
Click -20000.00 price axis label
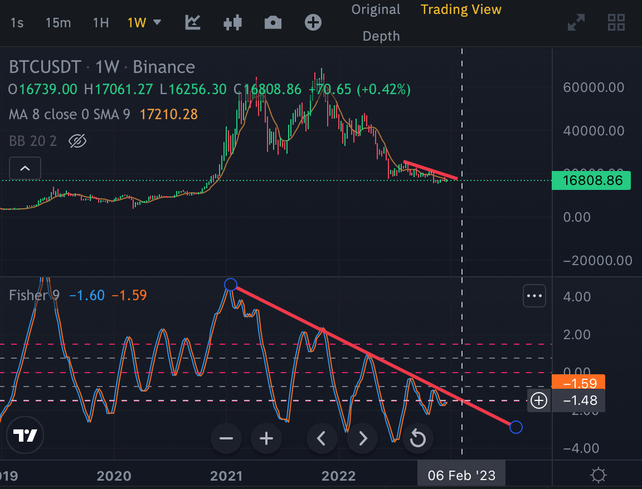597,260
